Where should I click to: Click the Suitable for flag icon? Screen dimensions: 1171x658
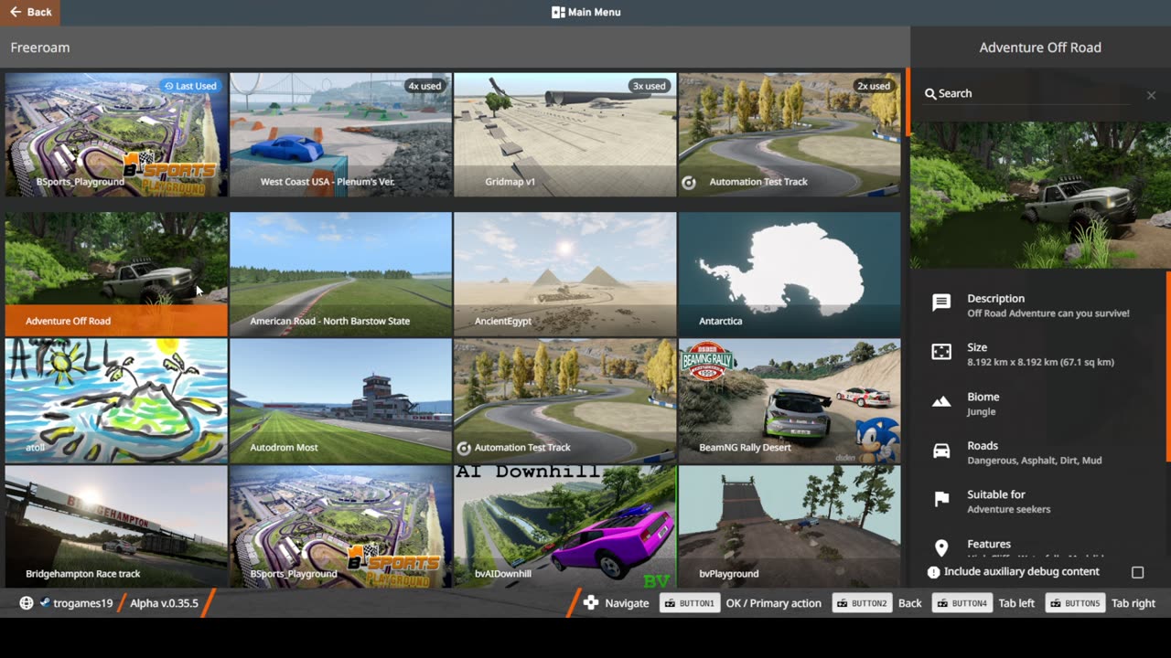click(941, 500)
